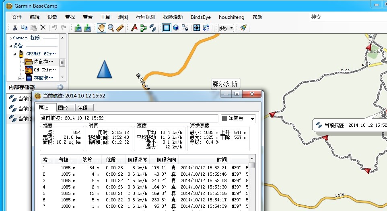Select the Zoom magnifier tool
Image resolution: width=387 pixels, height=211 pixels.
pos(111,28)
